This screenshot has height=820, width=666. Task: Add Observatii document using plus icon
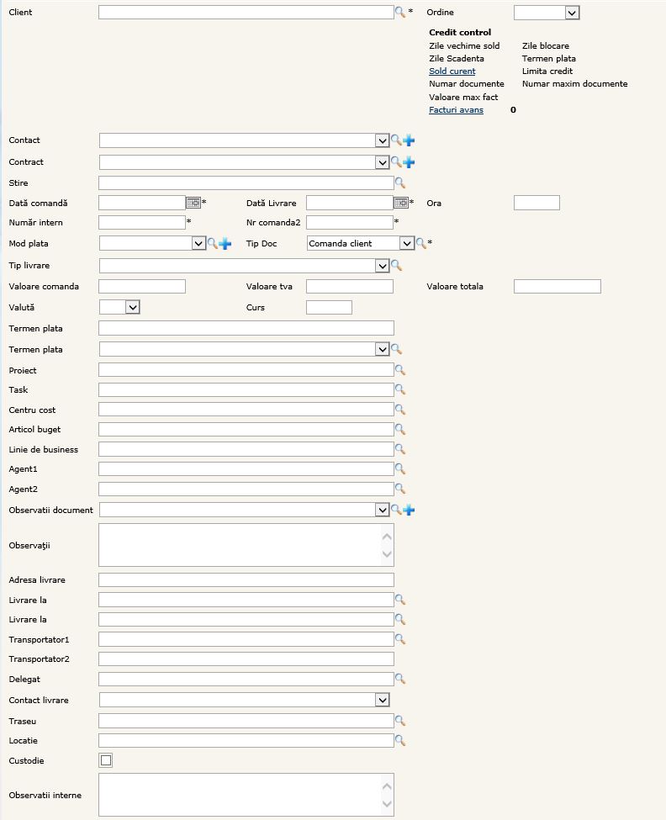(x=410, y=510)
